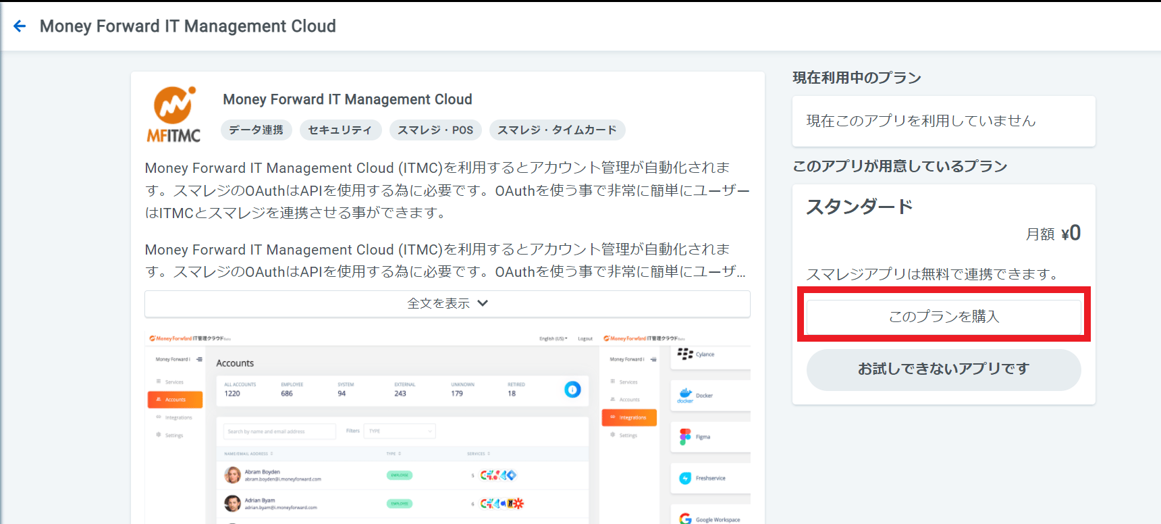Click the Docker icon in screenshot
Viewport: 1161px width, 524px height.
pyautogui.click(x=685, y=396)
